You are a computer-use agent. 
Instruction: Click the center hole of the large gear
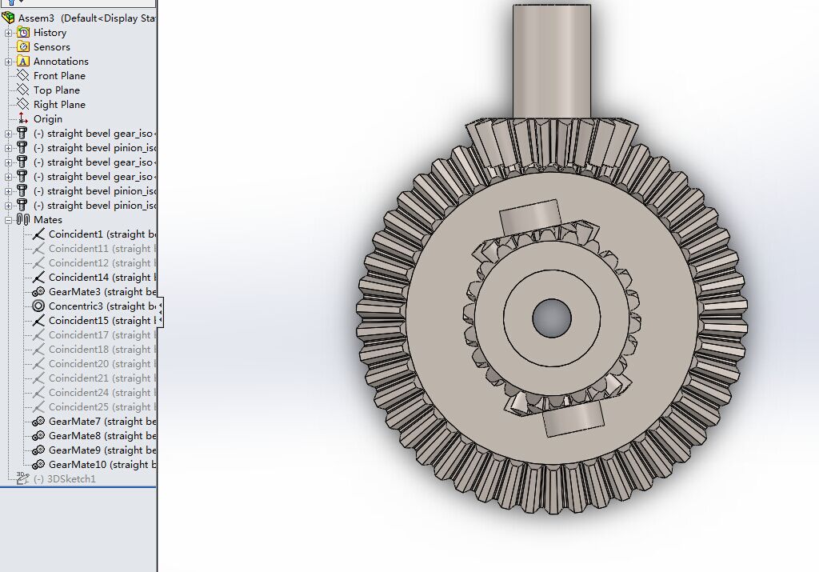[x=552, y=318]
